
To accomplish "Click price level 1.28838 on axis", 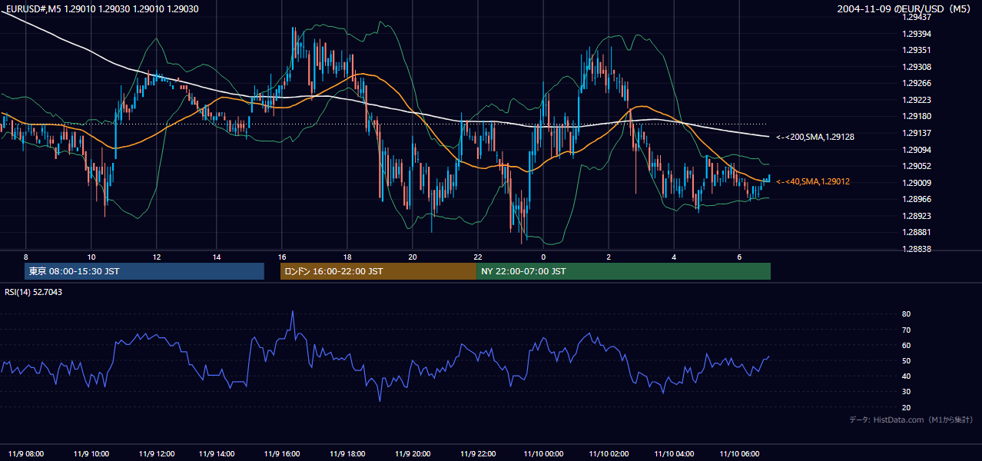I will (916, 248).
